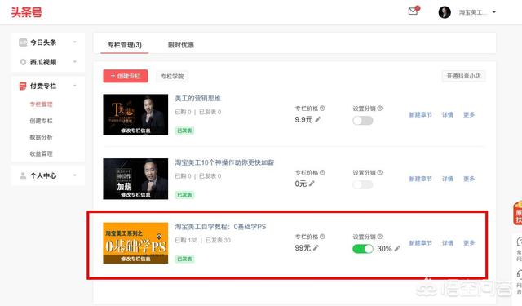Open 数据分析 in the sidebar

coord(41,137)
